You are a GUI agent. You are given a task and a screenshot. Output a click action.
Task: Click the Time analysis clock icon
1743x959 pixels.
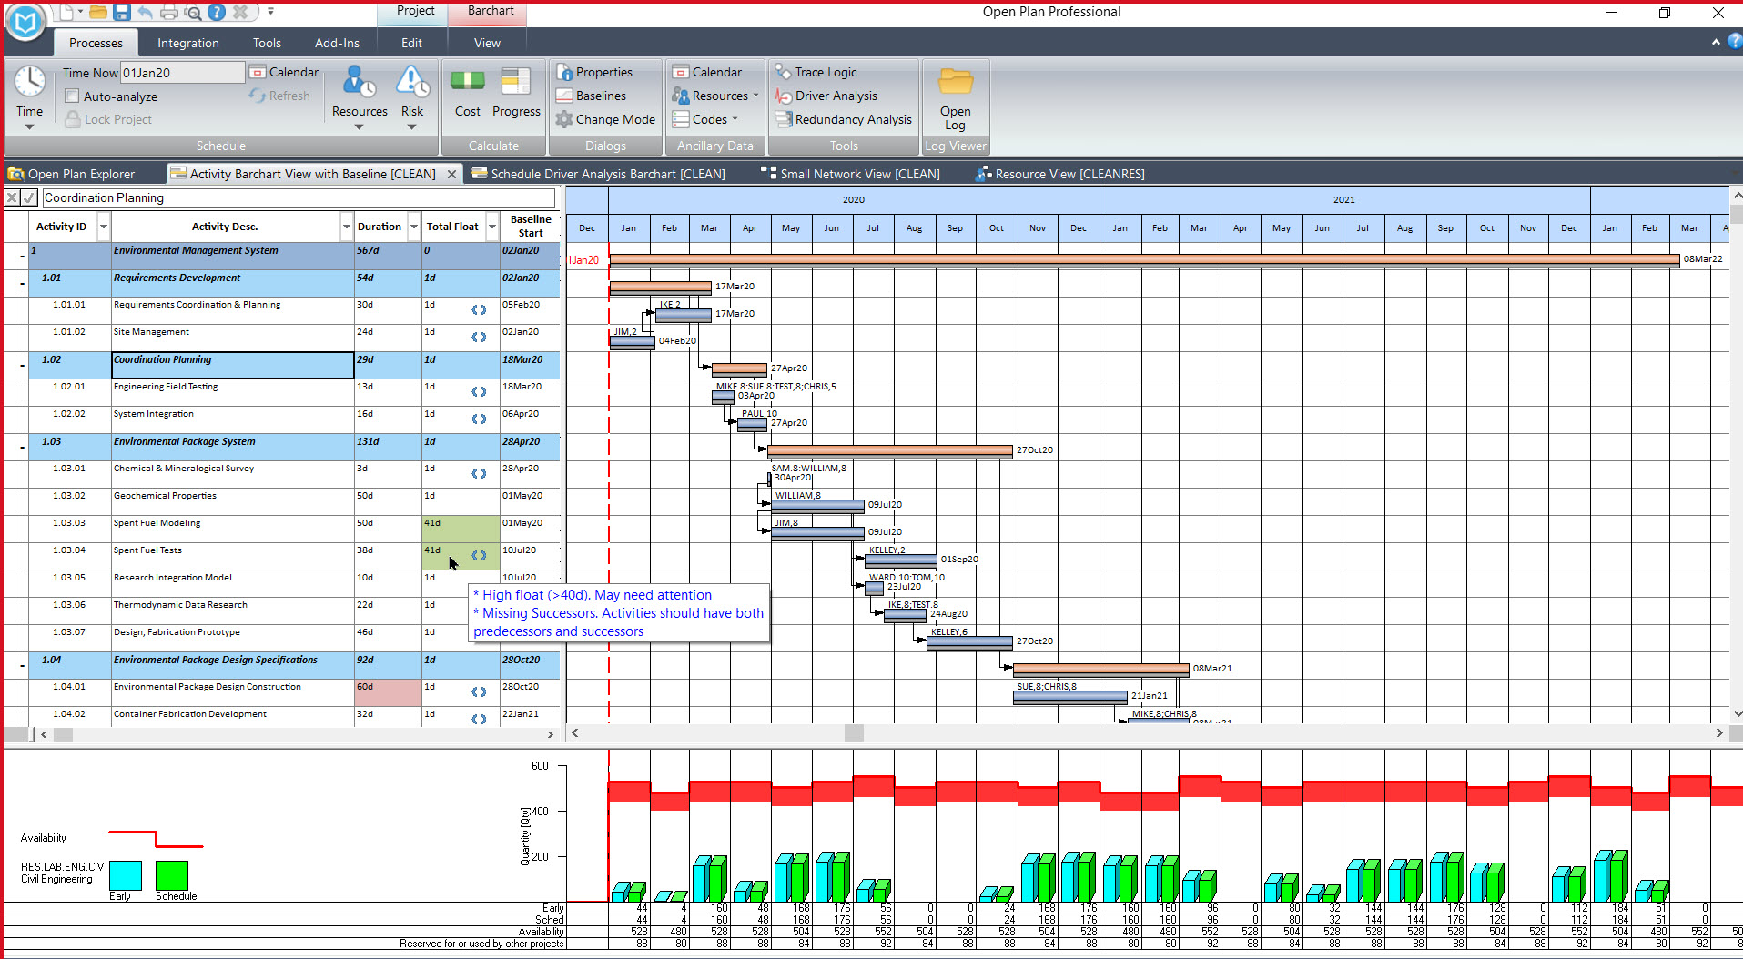[29, 82]
